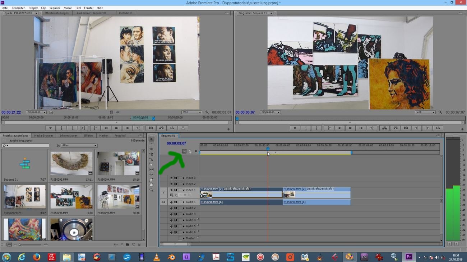Click Source monitor timecode 00:00:21:22
Screen dimensions: 467x262
[11, 112]
